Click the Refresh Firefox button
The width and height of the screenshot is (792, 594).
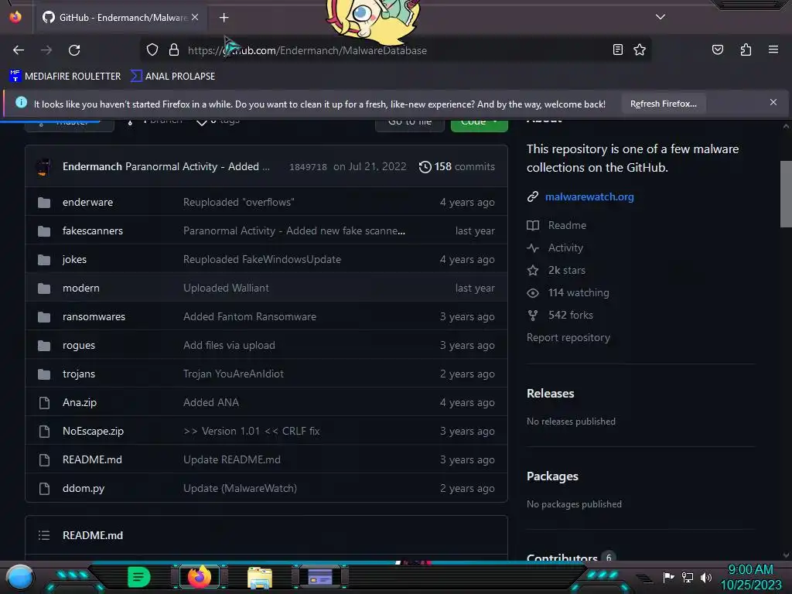click(x=663, y=104)
